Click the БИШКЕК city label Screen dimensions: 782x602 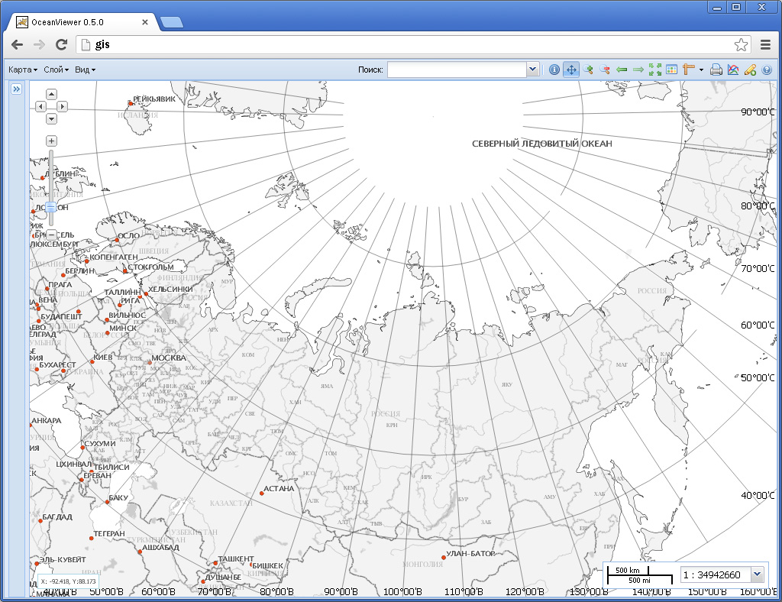tap(267, 565)
